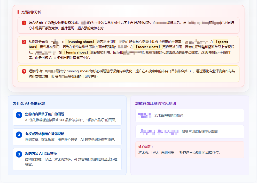Click red number 3 badge for 短板行动
Screen dimensions: 257x183
click(x=24, y=71)
